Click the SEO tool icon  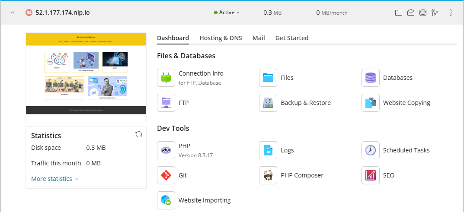coord(371,175)
